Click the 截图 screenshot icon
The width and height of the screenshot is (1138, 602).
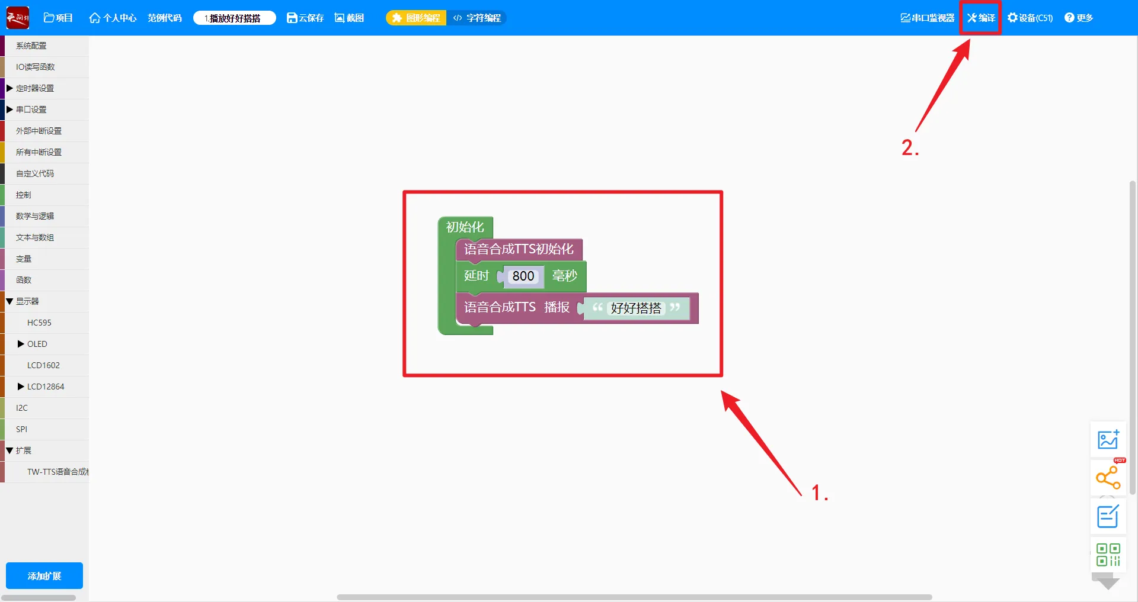(x=340, y=18)
